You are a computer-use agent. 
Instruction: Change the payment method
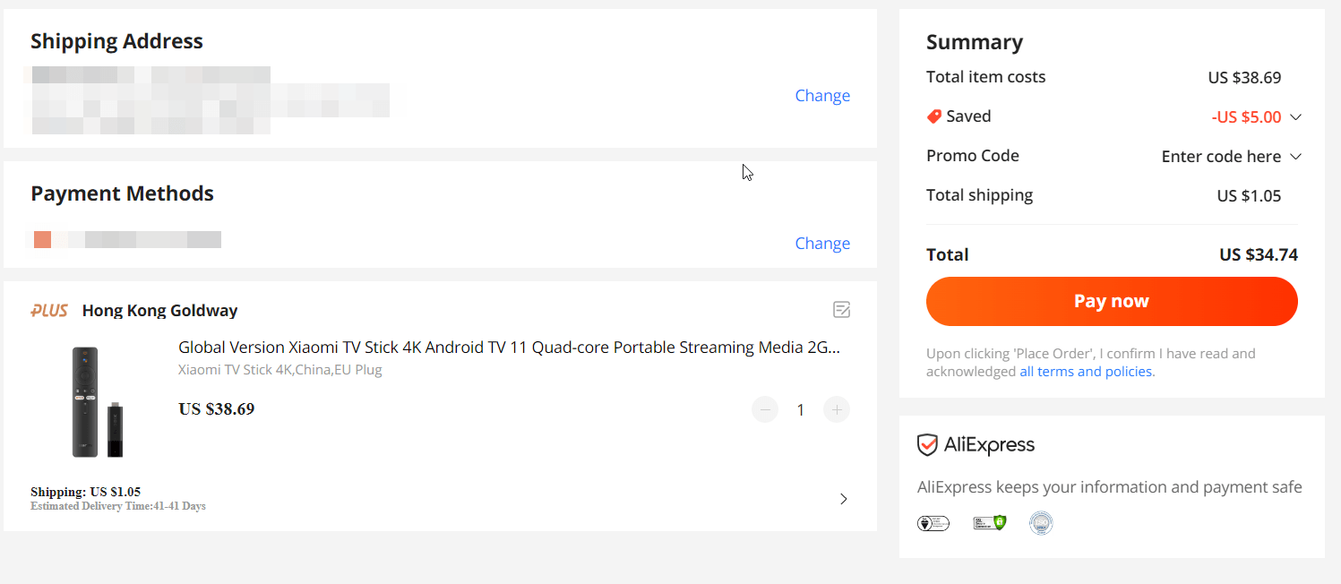821,244
